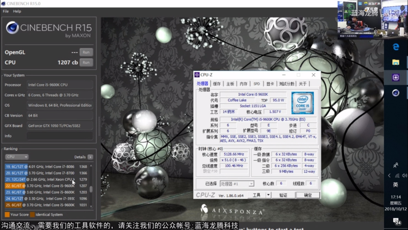Click the Cinebench taskbar icon
Viewport: 408px width, 230px height.
click(396, 93)
